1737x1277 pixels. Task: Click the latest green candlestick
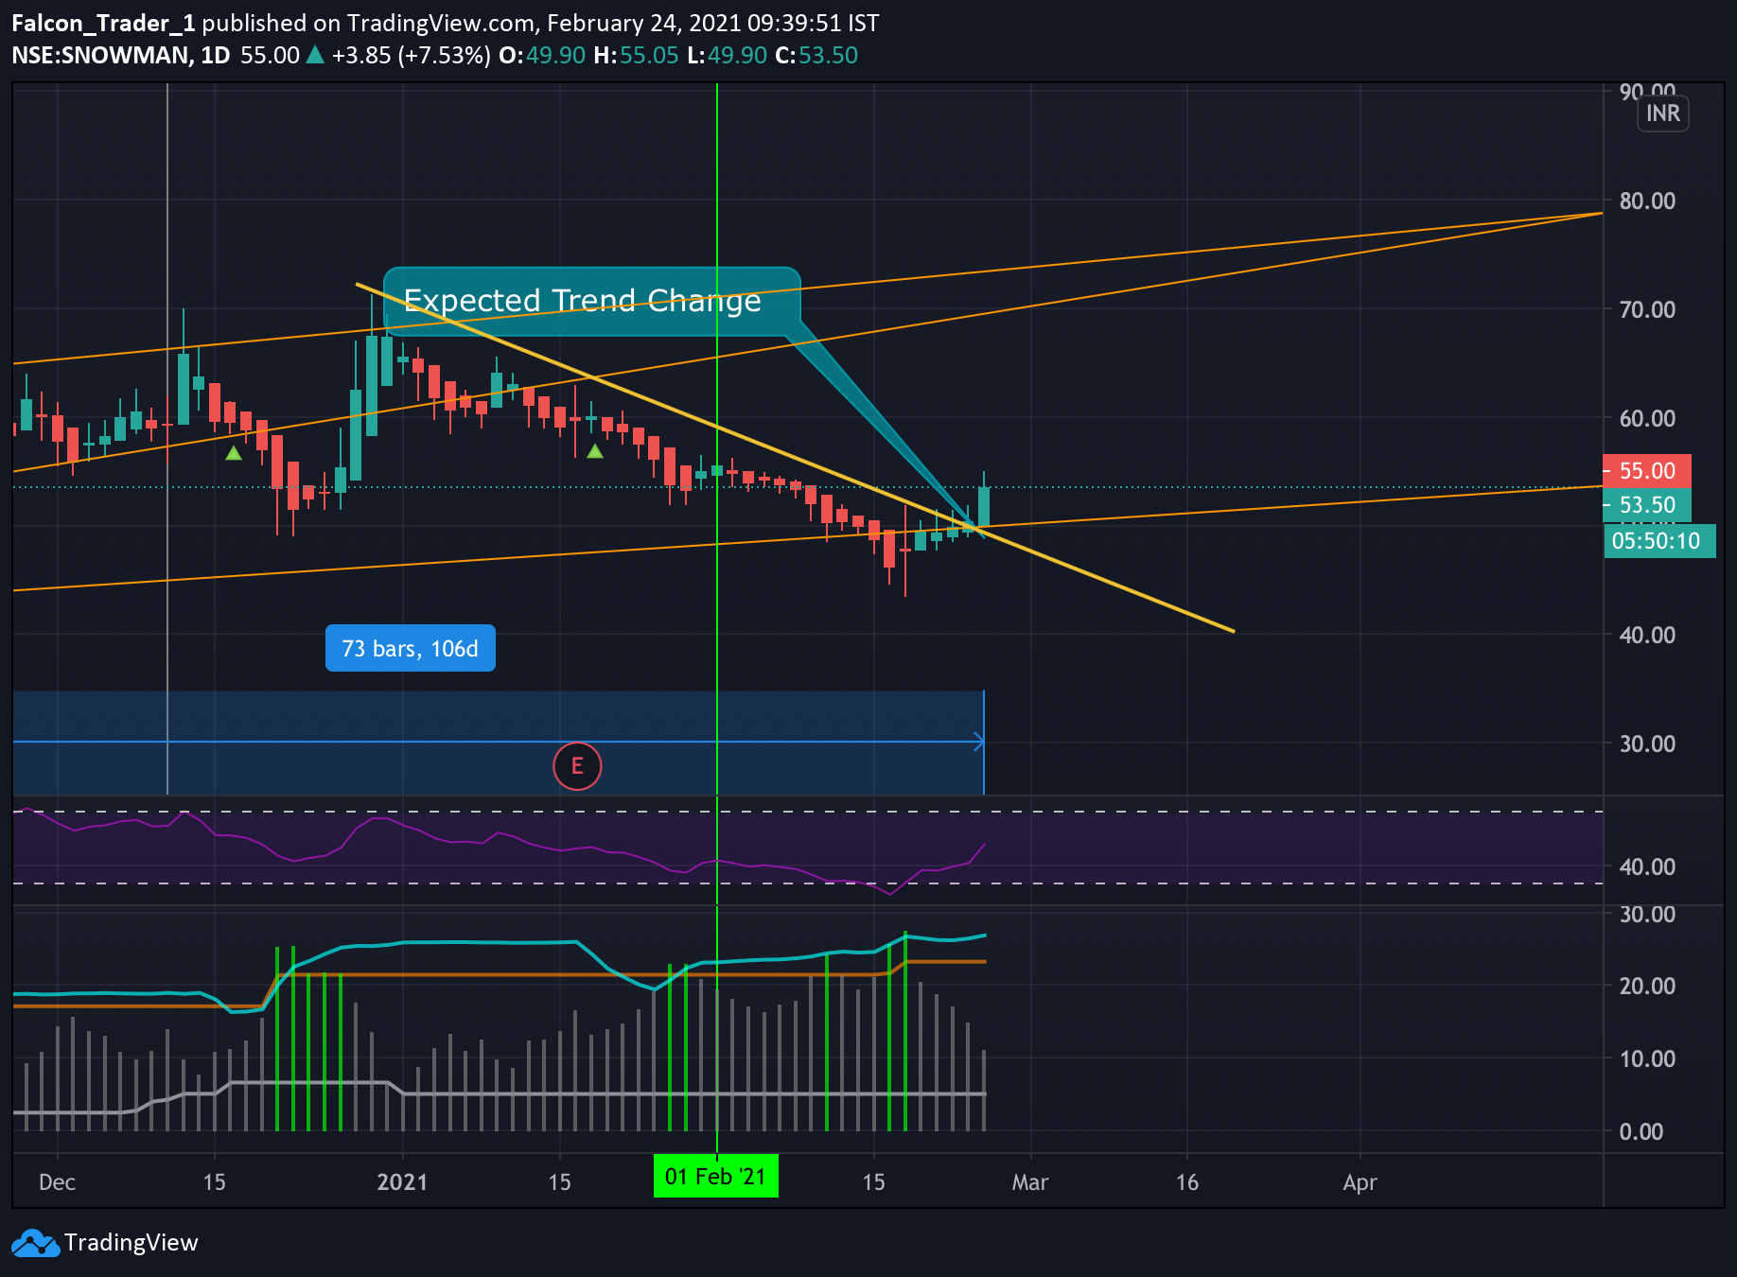(984, 506)
